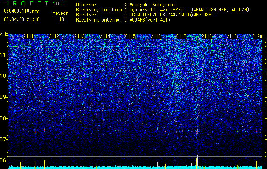This screenshot has width=267, height=169.
Task: Click the 2113 time marker
Action: [79, 36]
